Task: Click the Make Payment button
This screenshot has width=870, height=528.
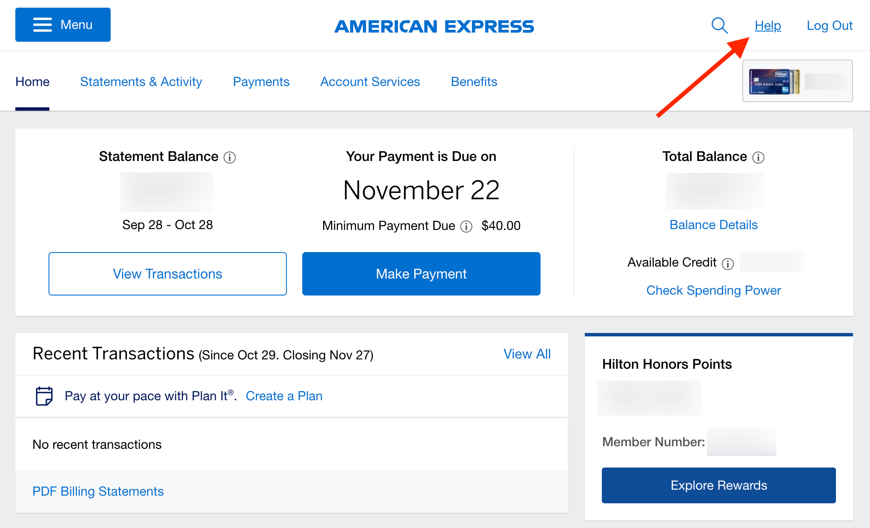Action: pos(421,273)
